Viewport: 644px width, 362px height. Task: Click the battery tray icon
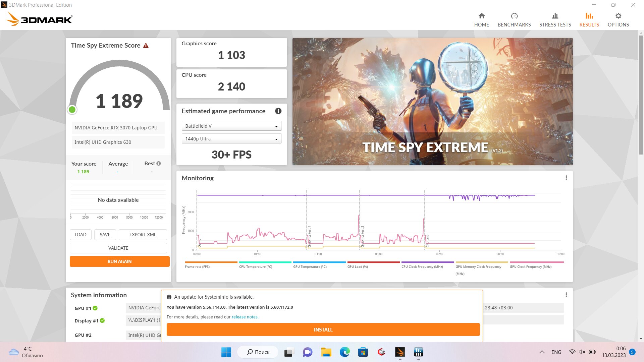point(592,352)
